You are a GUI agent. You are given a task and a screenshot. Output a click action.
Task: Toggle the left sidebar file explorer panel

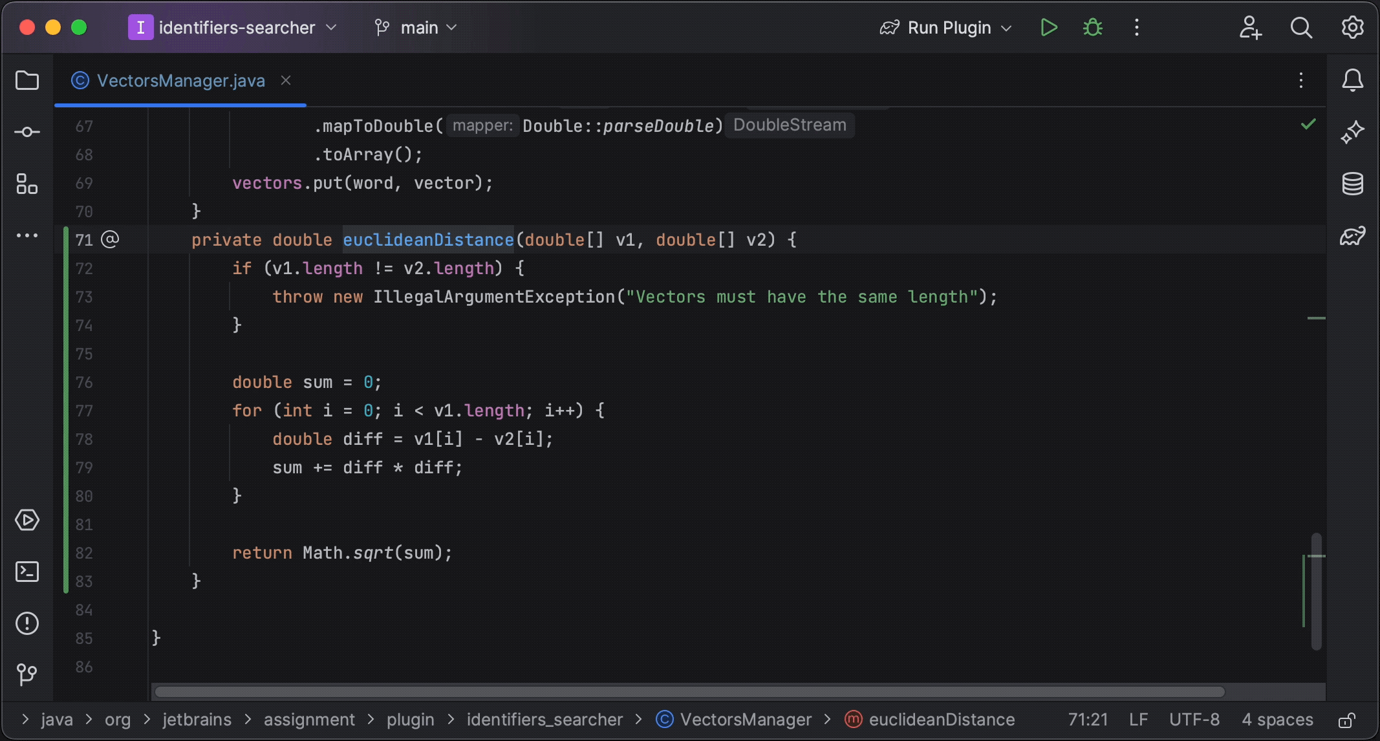pyautogui.click(x=27, y=80)
